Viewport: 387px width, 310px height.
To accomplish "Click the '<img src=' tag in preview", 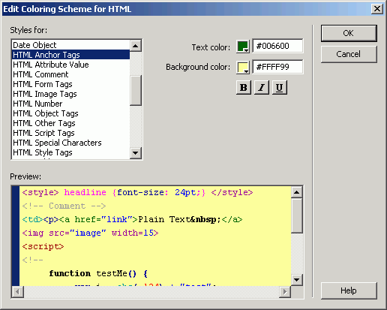I will point(46,233).
